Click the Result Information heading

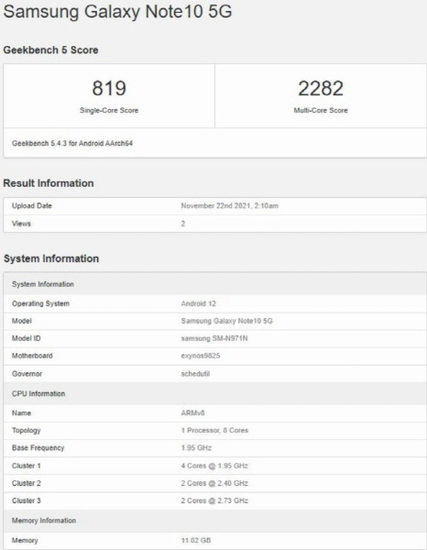(49, 183)
